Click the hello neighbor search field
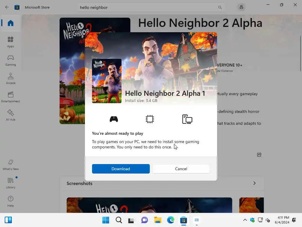 point(151,7)
